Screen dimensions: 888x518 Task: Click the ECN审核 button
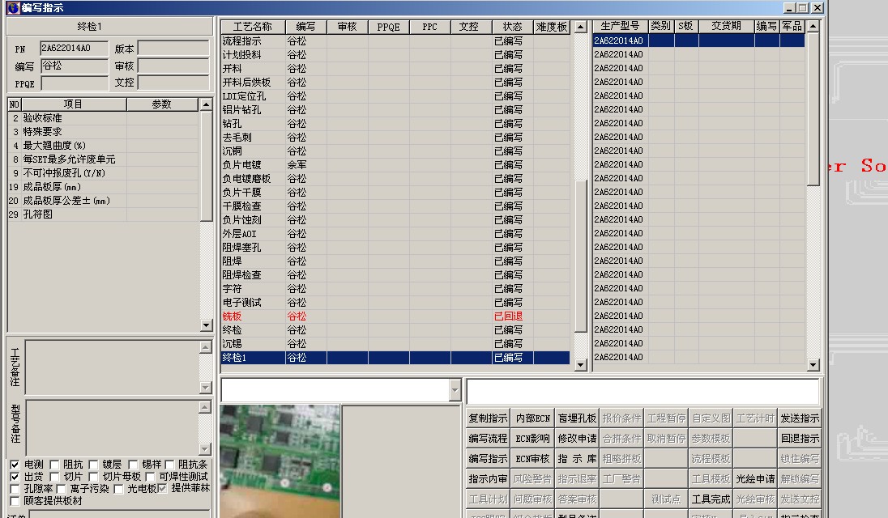point(532,459)
